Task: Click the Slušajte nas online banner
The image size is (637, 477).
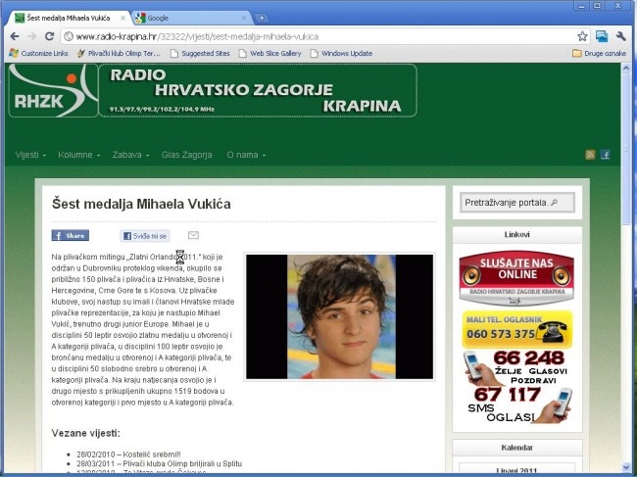Action: (x=516, y=277)
